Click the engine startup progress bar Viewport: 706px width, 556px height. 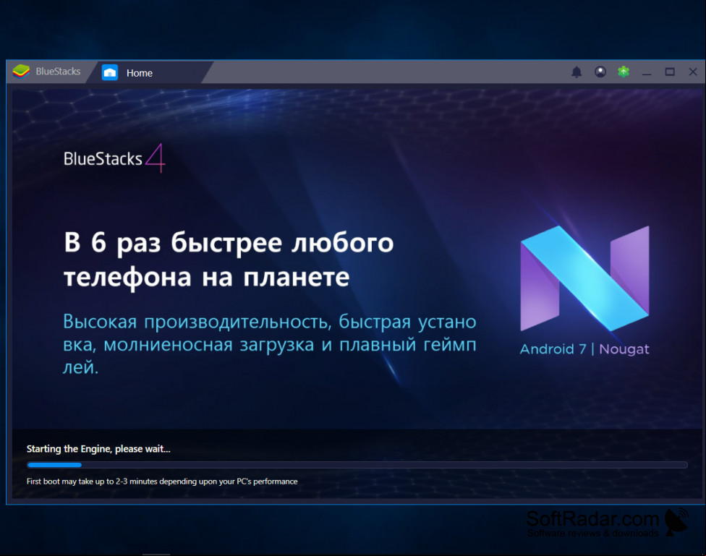[357, 465]
